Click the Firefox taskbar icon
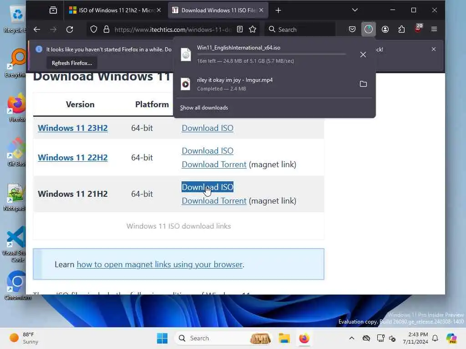 point(304,338)
